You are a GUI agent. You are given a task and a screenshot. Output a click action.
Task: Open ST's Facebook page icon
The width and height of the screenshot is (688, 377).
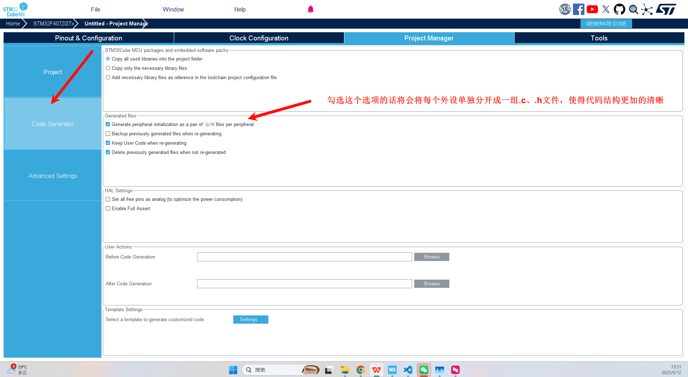578,9
